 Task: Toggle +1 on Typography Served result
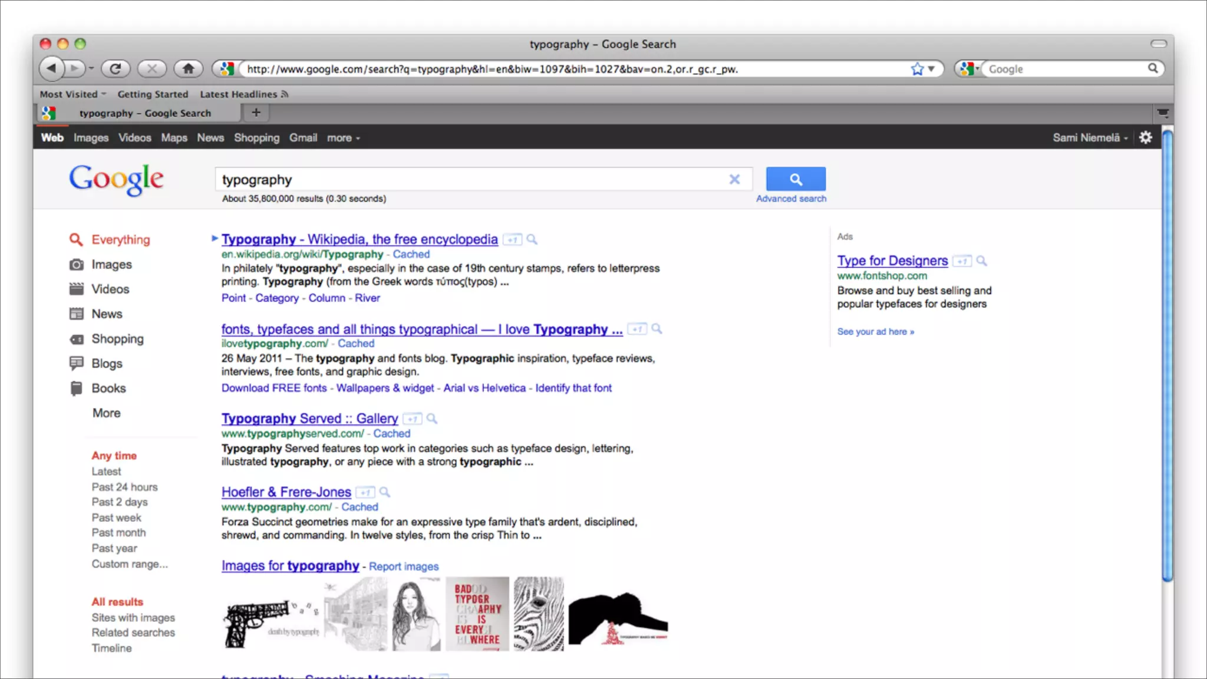413,419
